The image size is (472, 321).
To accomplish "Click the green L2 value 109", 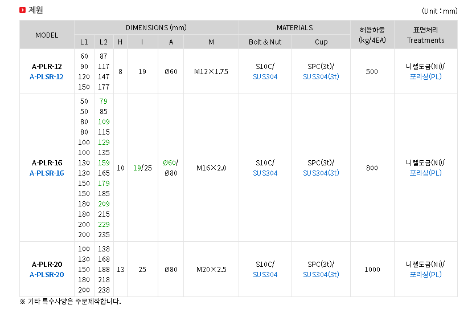I will pyautogui.click(x=104, y=122).
